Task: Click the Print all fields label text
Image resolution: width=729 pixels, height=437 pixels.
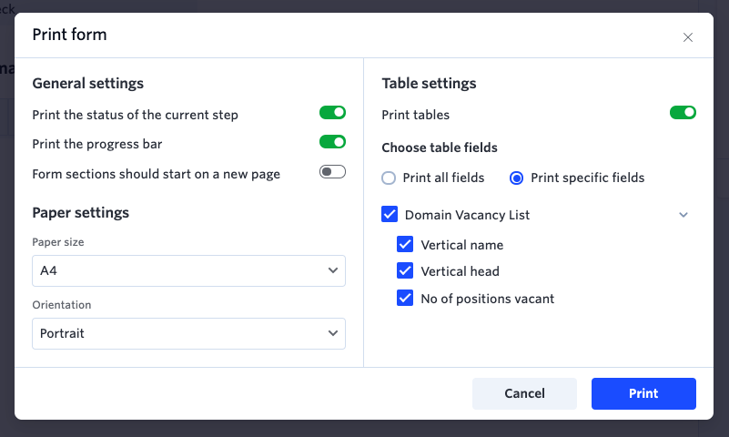Action: coord(443,178)
